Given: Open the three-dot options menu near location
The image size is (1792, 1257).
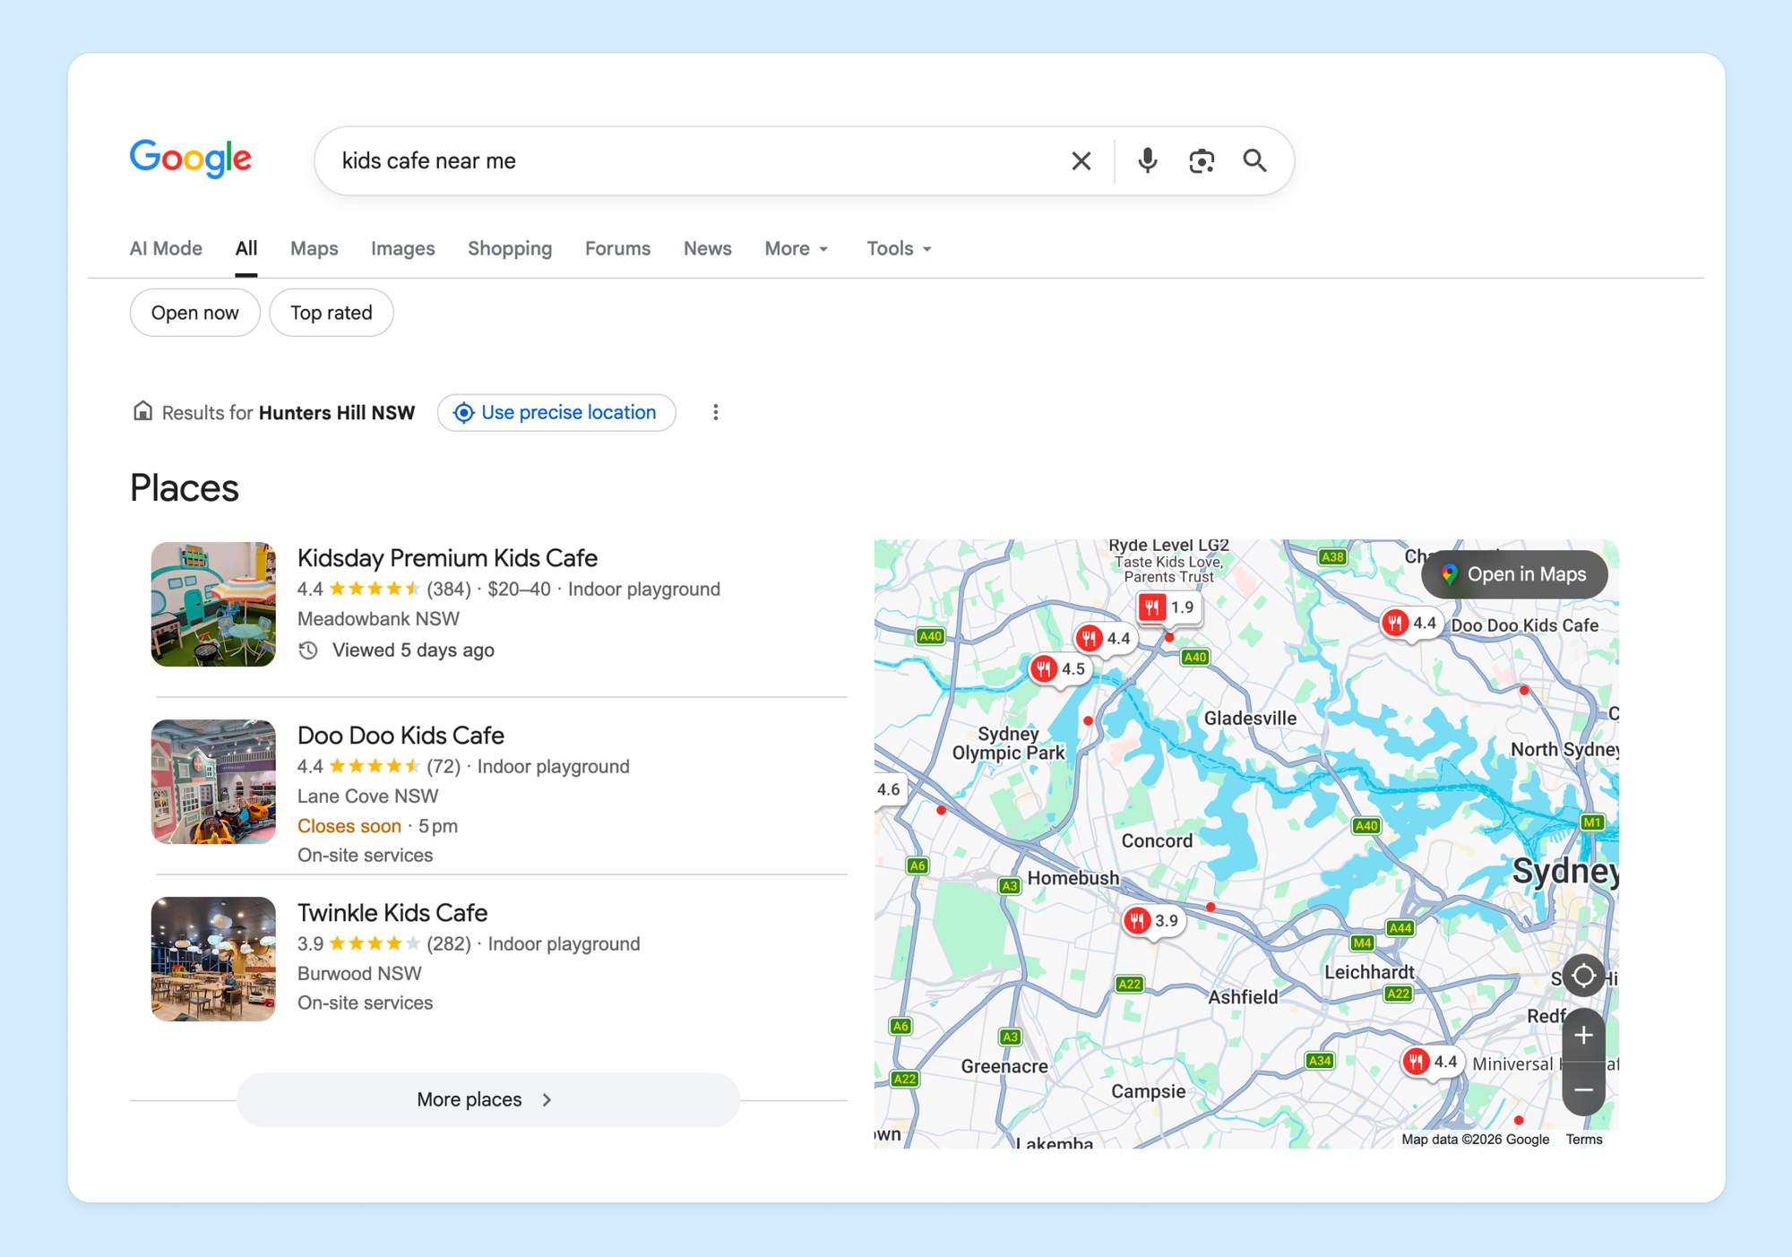Looking at the screenshot, I should pos(716,411).
